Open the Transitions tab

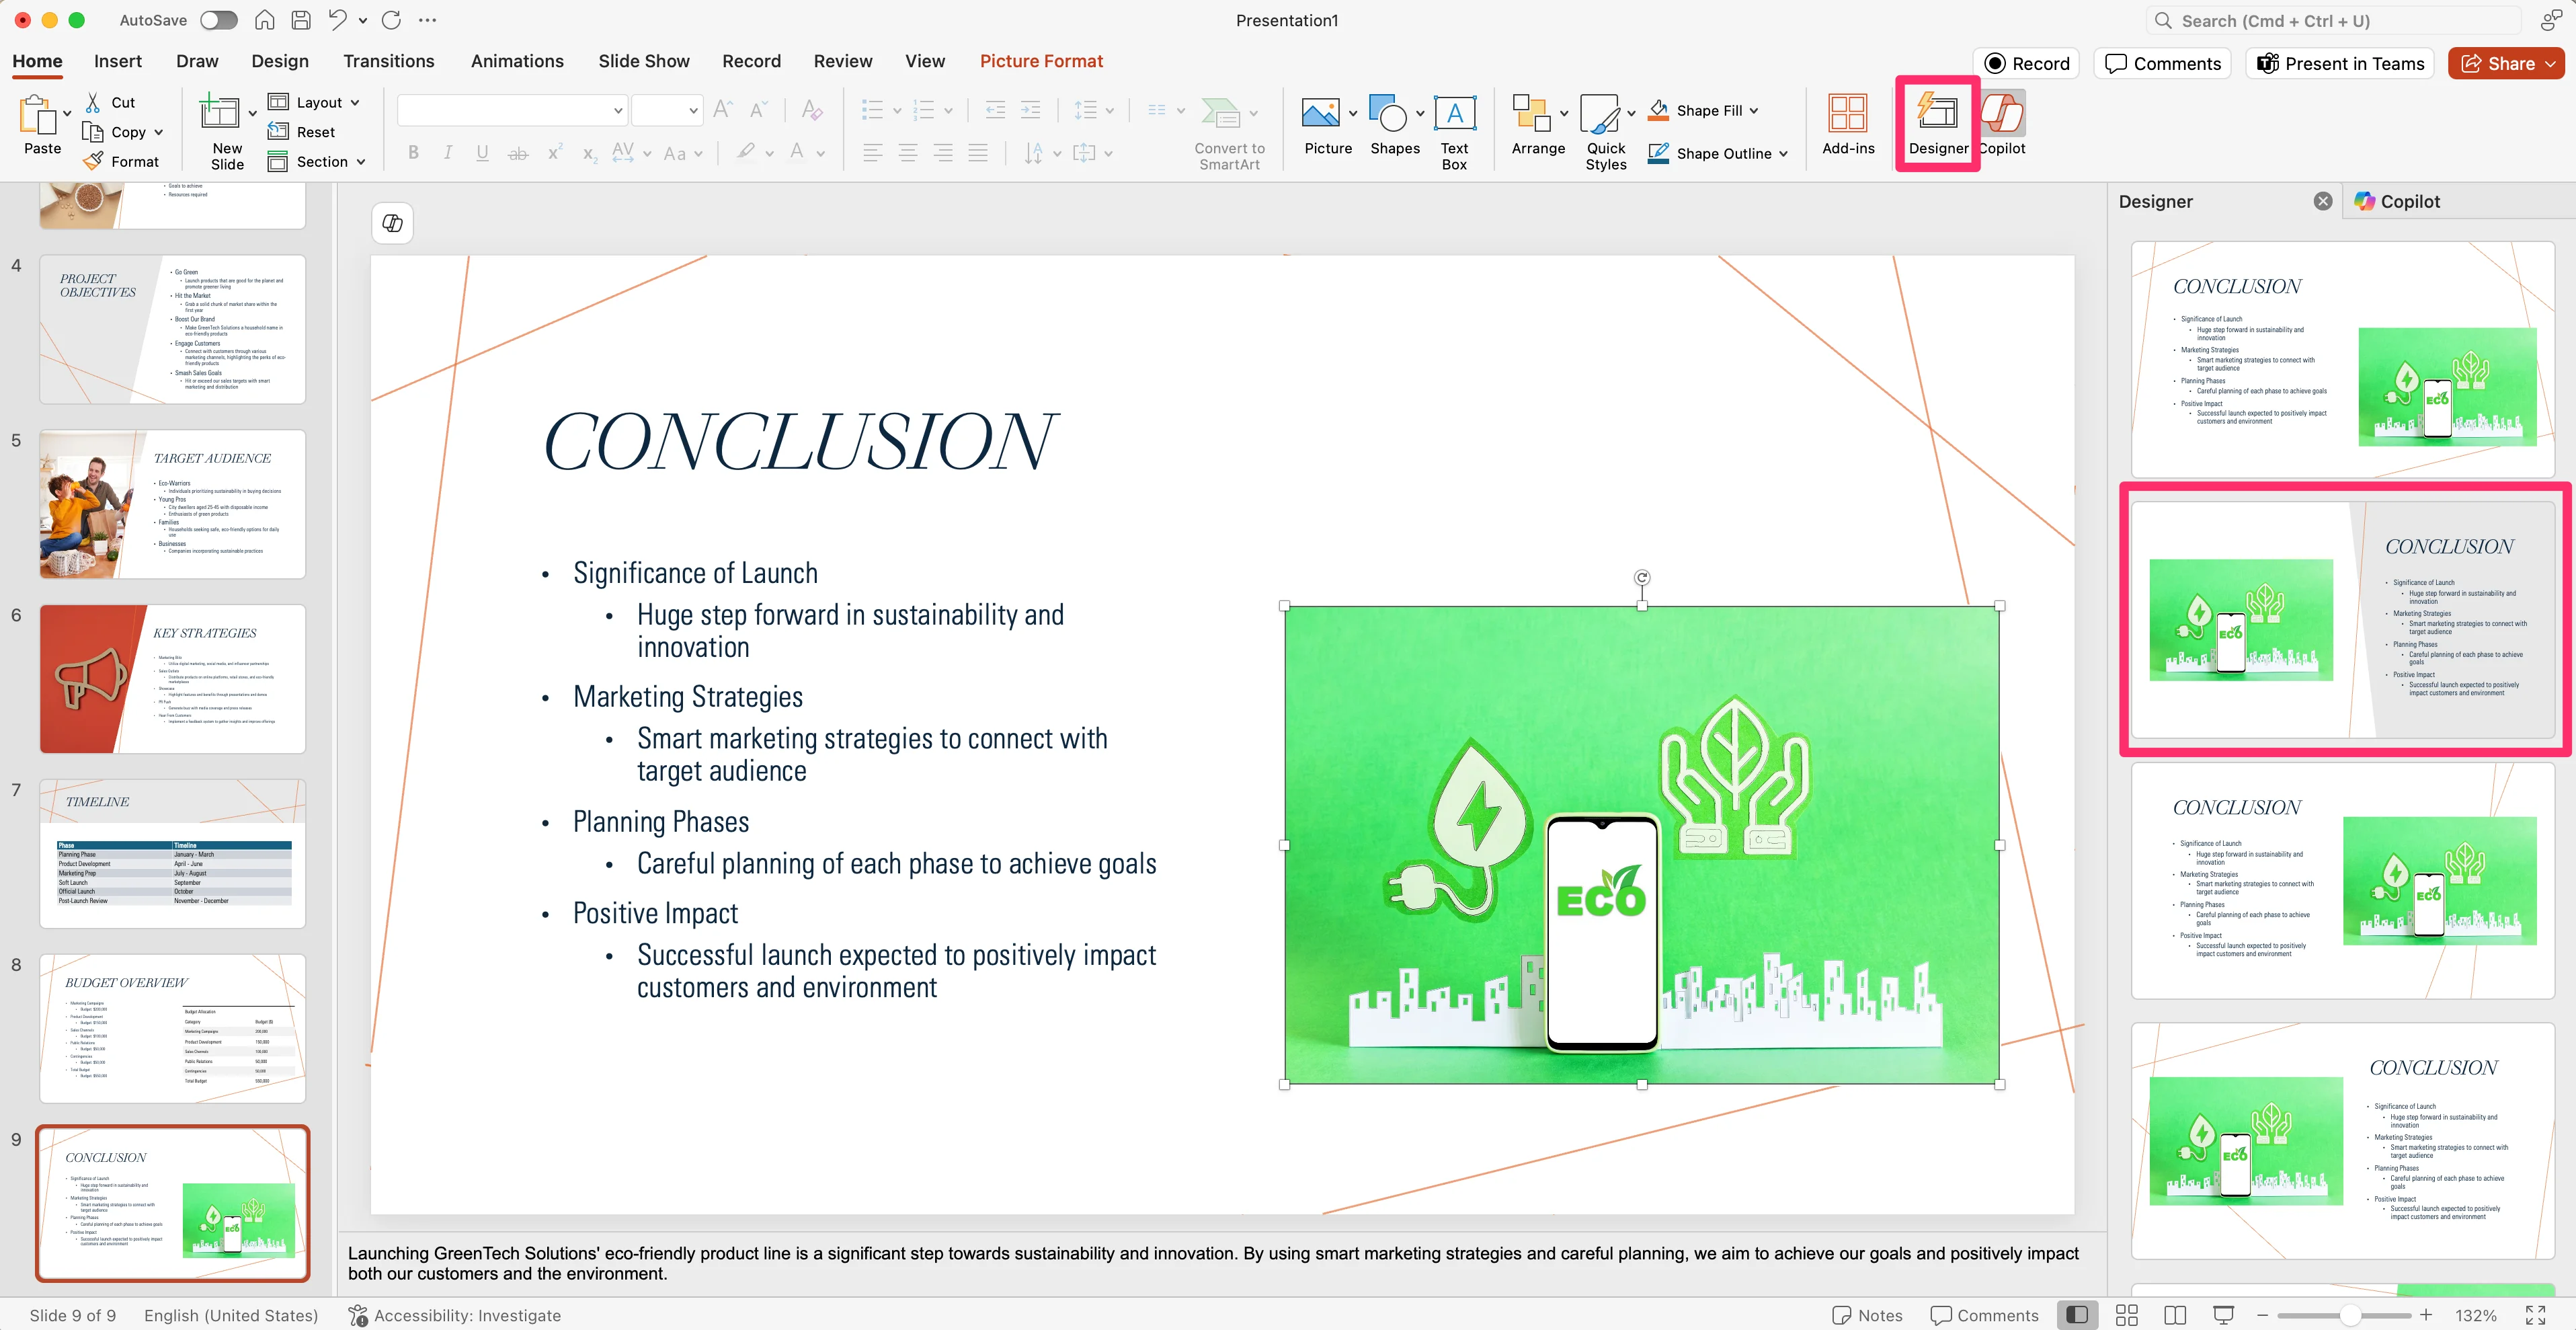[x=388, y=61]
